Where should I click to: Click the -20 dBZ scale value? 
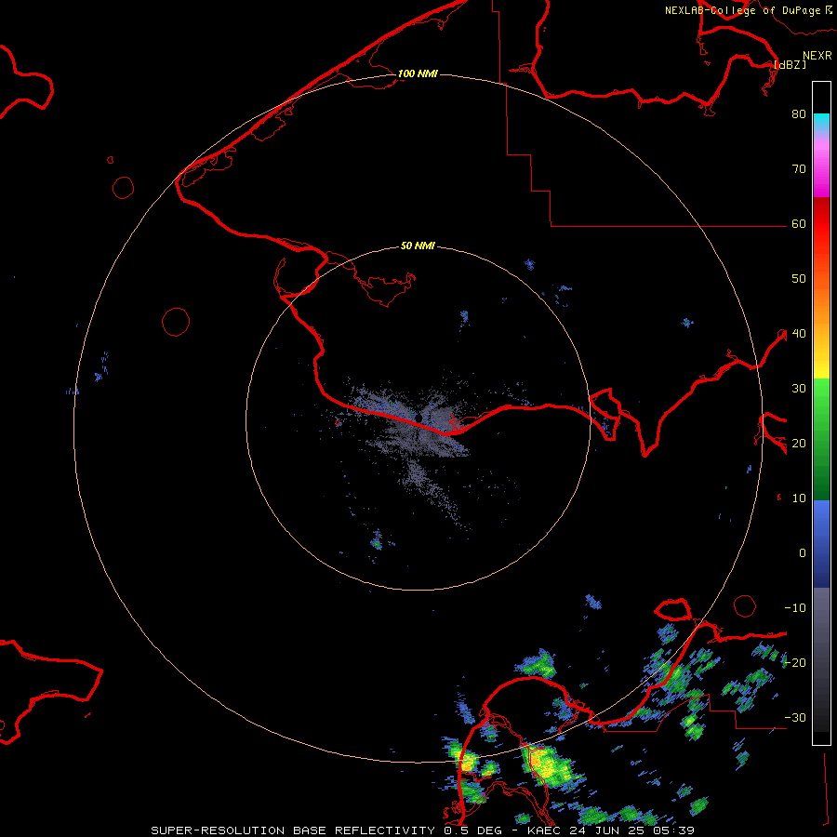(795, 662)
